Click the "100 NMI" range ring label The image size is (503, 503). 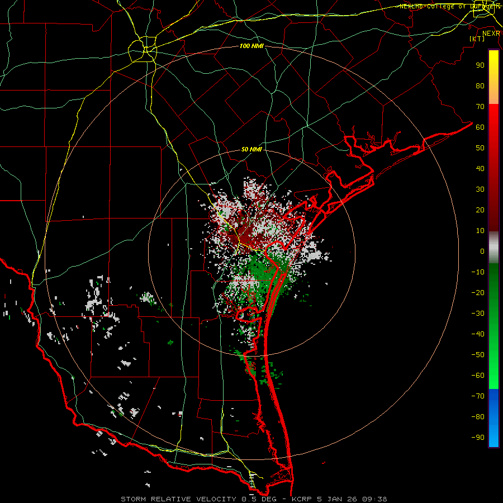(x=251, y=46)
